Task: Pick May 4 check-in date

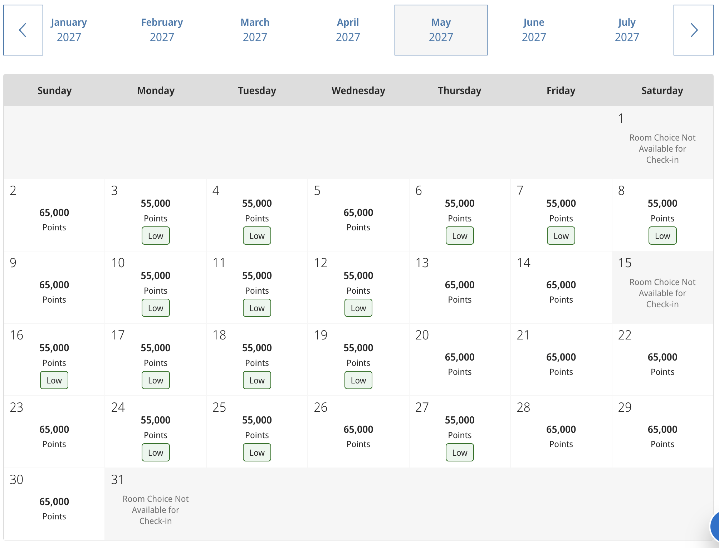Action: click(x=257, y=215)
